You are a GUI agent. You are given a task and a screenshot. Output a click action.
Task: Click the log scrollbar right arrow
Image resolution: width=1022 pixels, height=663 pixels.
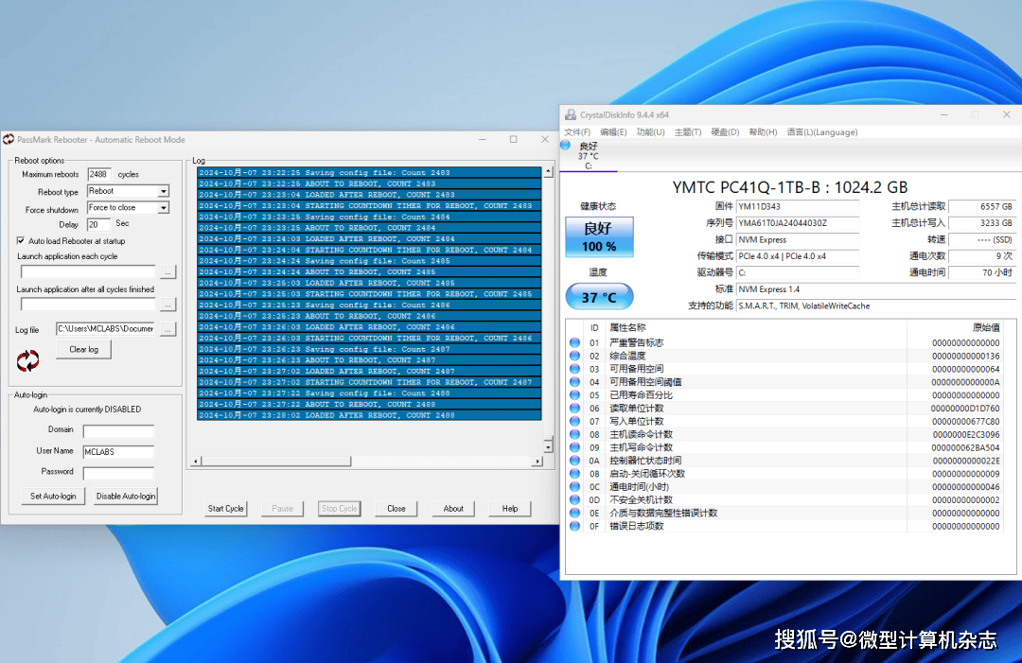pyautogui.click(x=537, y=462)
